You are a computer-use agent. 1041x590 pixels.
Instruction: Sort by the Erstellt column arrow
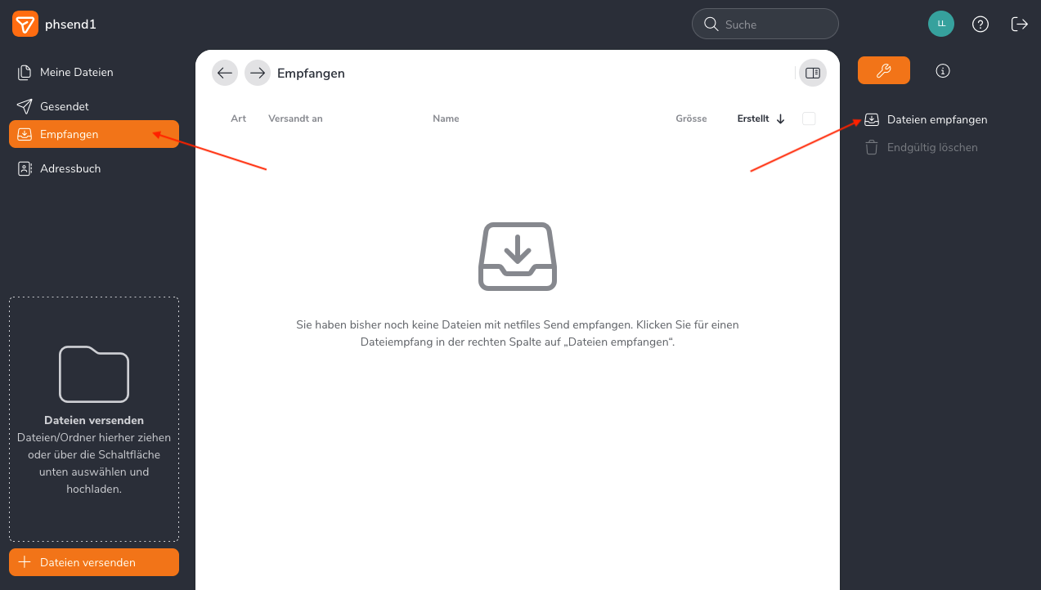pyautogui.click(x=780, y=118)
